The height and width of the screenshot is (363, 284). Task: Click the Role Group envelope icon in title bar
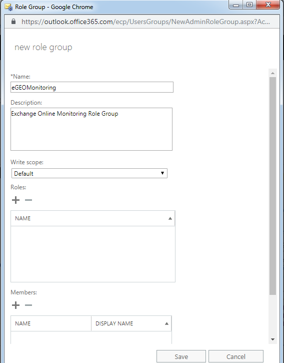pyautogui.click(x=8, y=7)
